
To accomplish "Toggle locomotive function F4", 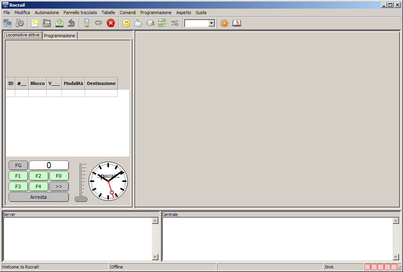I will [x=38, y=187].
